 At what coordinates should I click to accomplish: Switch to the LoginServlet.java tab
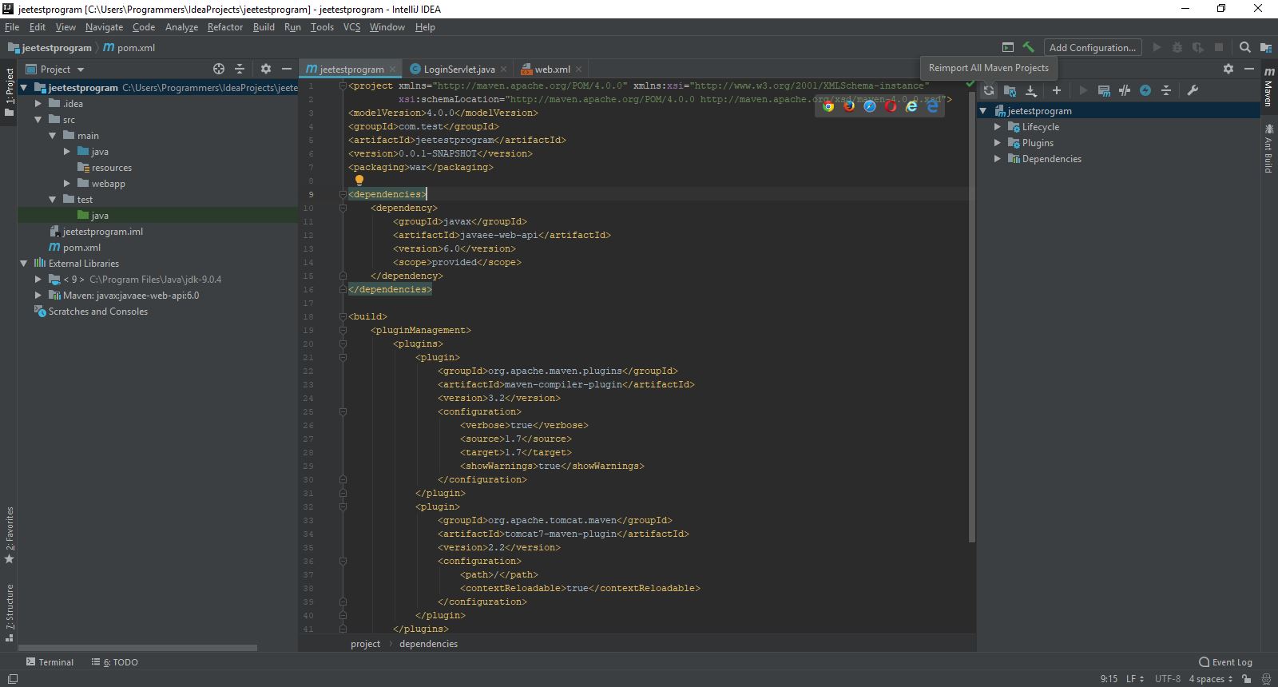(x=458, y=69)
